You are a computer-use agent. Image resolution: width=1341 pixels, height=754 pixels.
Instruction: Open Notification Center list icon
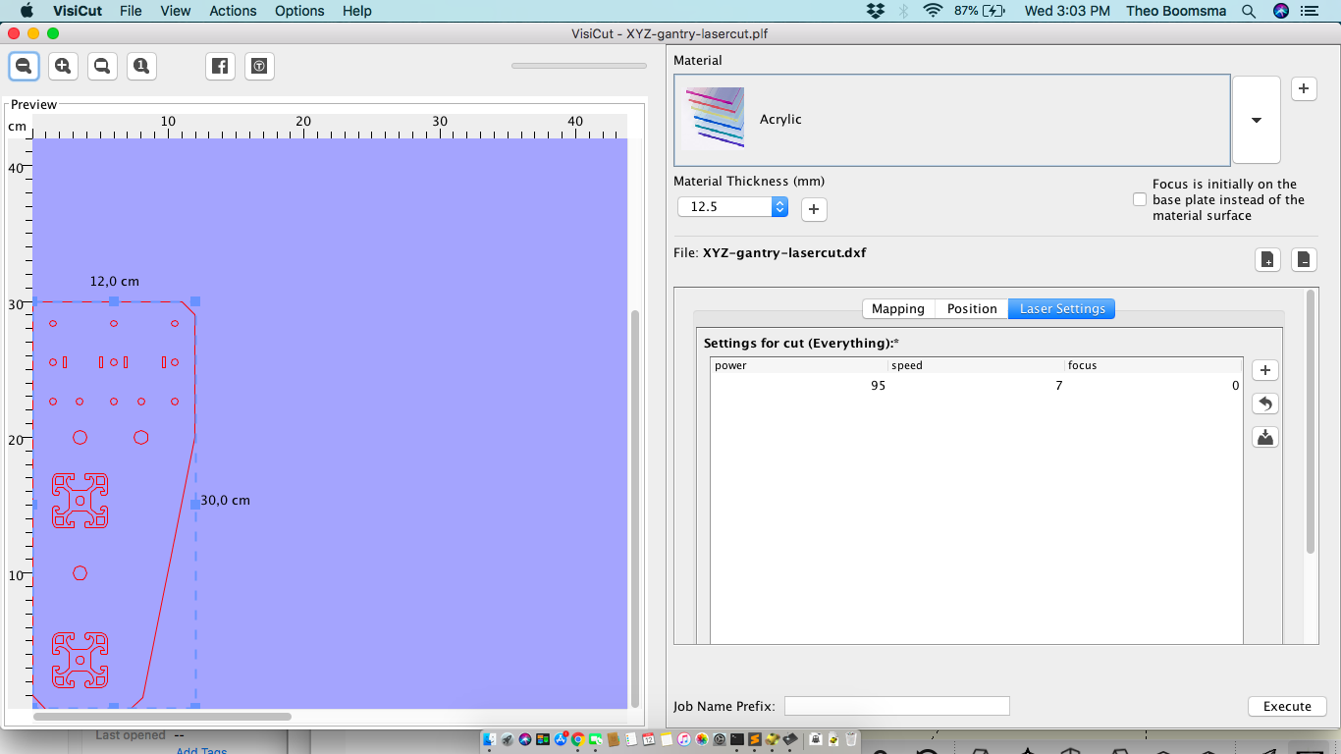(x=1309, y=11)
